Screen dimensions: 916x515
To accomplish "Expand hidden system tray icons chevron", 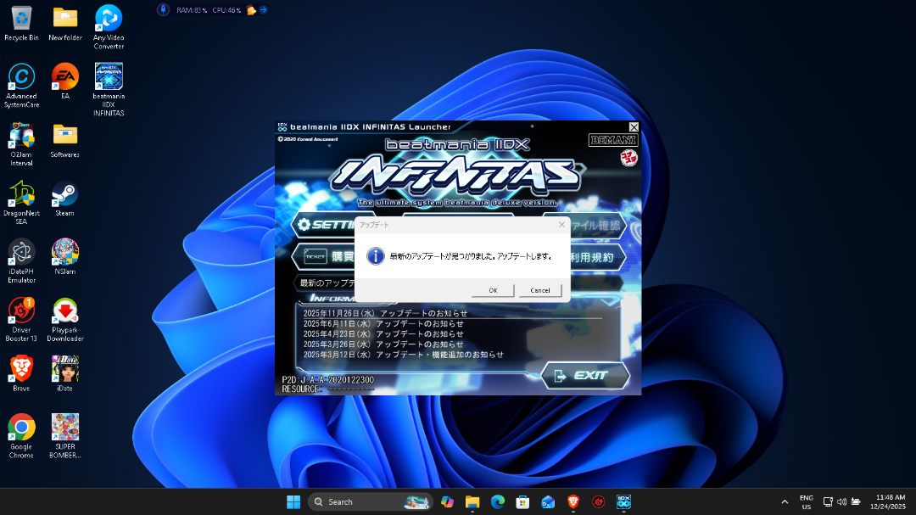I will coord(785,501).
